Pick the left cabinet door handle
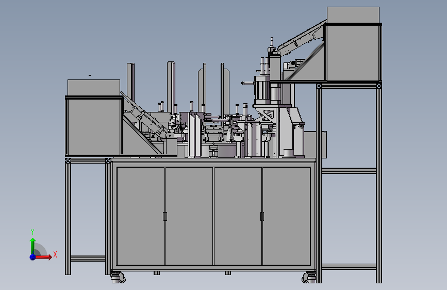This screenshot has height=290, width=447. click(165, 216)
